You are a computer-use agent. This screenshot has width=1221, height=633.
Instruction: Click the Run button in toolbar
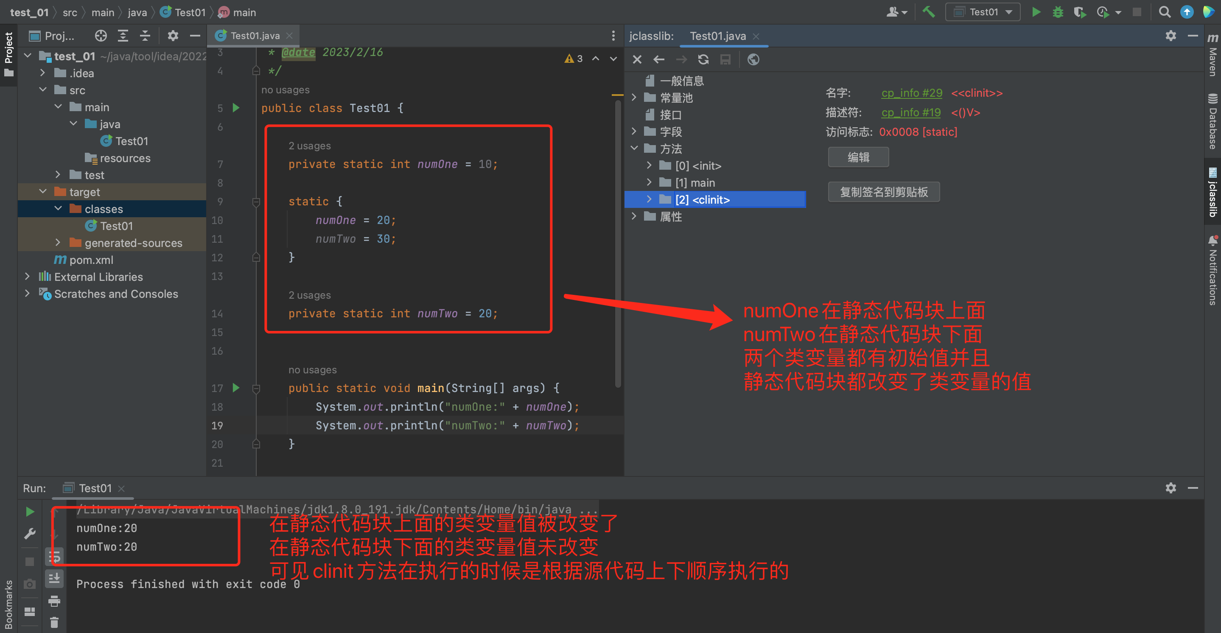[1036, 12]
